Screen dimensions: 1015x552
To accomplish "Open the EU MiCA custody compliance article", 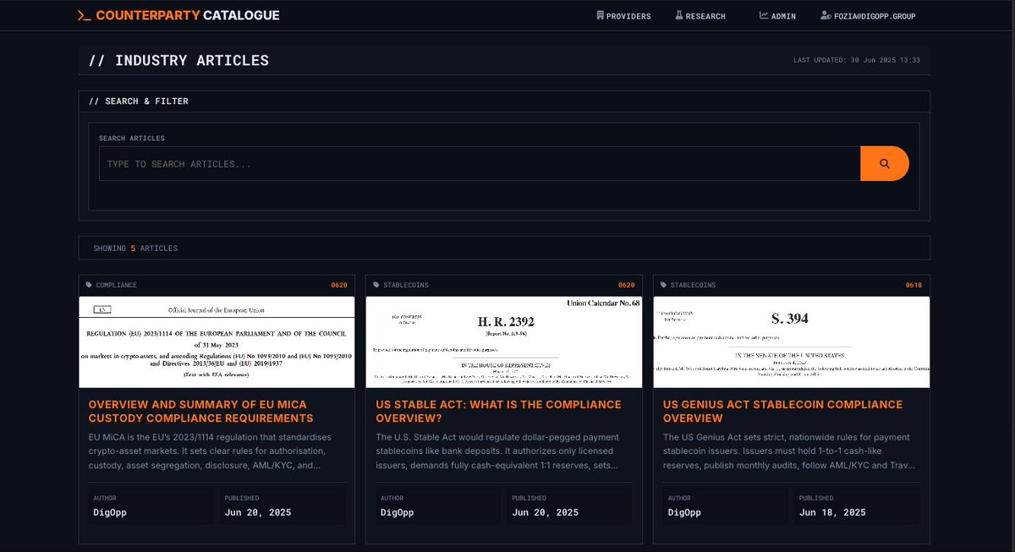I will (201, 412).
